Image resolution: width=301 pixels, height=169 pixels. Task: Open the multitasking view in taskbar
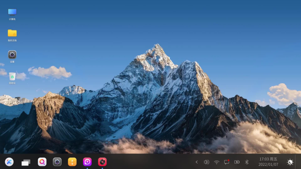(x=26, y=163)
